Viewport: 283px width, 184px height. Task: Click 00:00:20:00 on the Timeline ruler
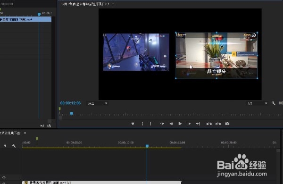pyautogui.click(x=229, y=142)
